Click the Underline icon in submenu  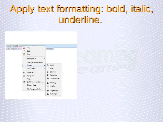48,75
